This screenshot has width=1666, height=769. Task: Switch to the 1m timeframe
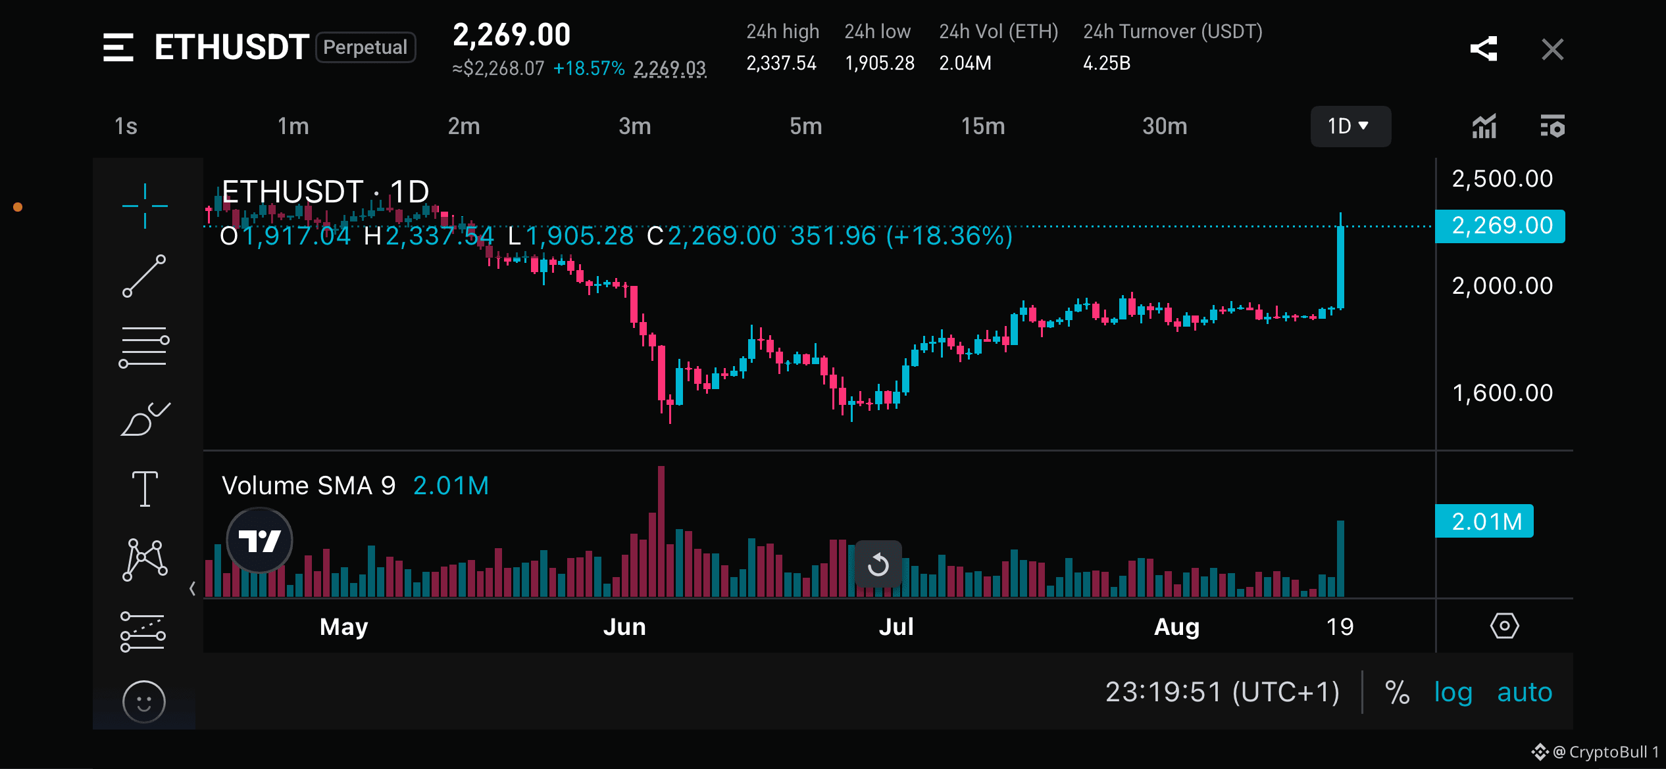(293, 126)
